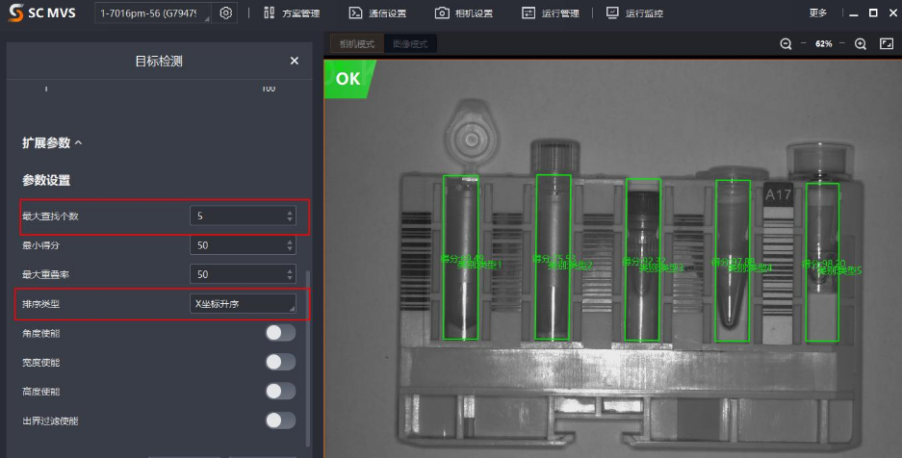Enable the 宽度使能 toggle
Image resolution: width=902 pixels, height=458 pixels.
tap(280, 362)
